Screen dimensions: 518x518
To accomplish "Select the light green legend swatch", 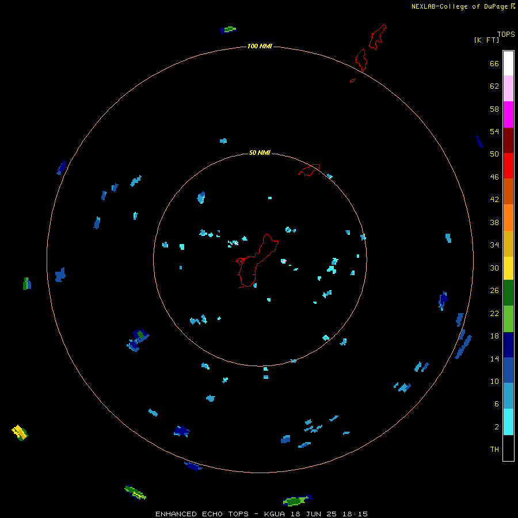I will [508, 319].
